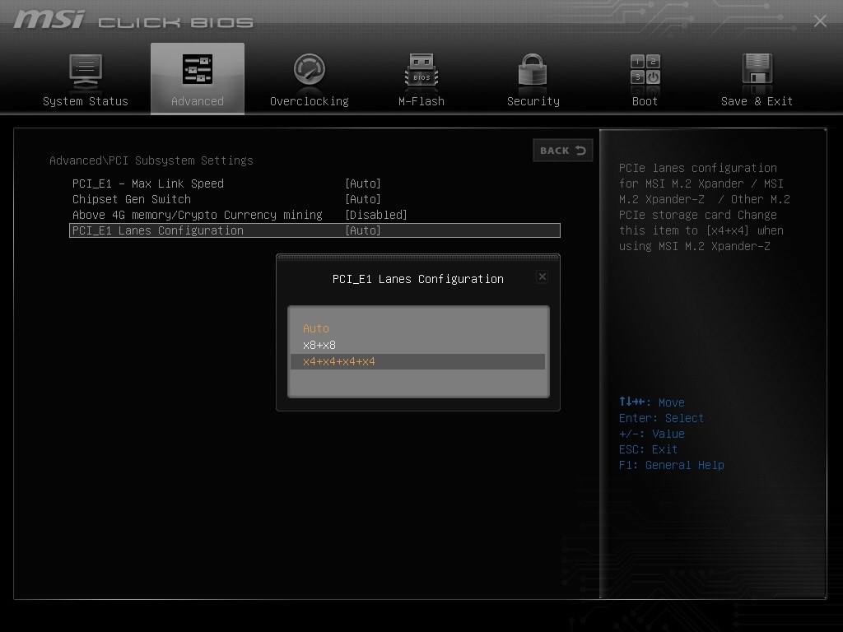843x632 pixels.
Task: Click the Enter: Select hint text
Action: coord(661,419)
